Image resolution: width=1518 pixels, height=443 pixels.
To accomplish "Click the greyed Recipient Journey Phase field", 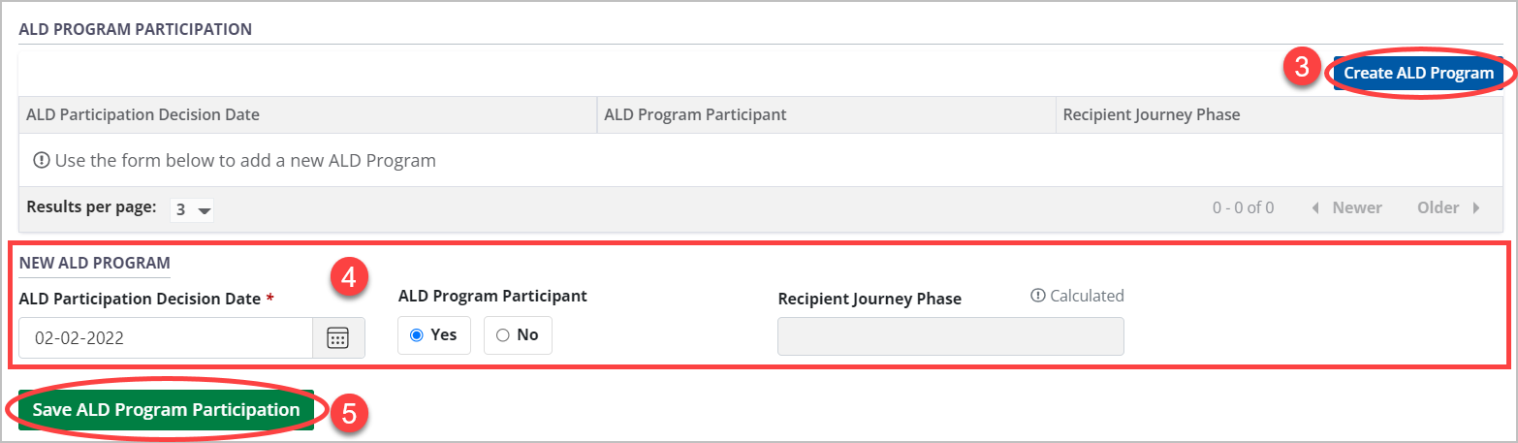I will (950, 336).
